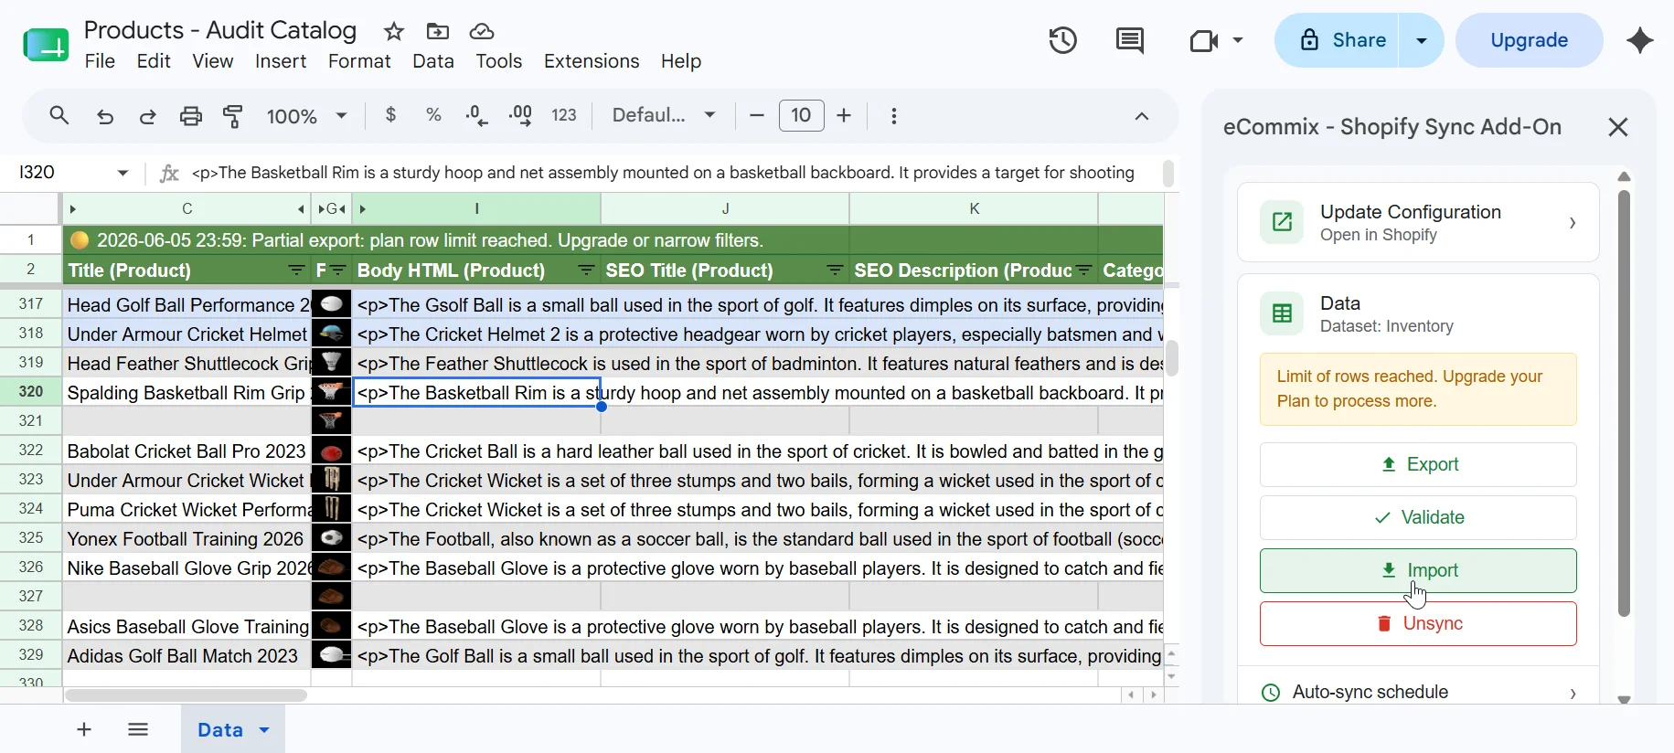Open the Meet camera dropdown arrow

pos(1238,40)
